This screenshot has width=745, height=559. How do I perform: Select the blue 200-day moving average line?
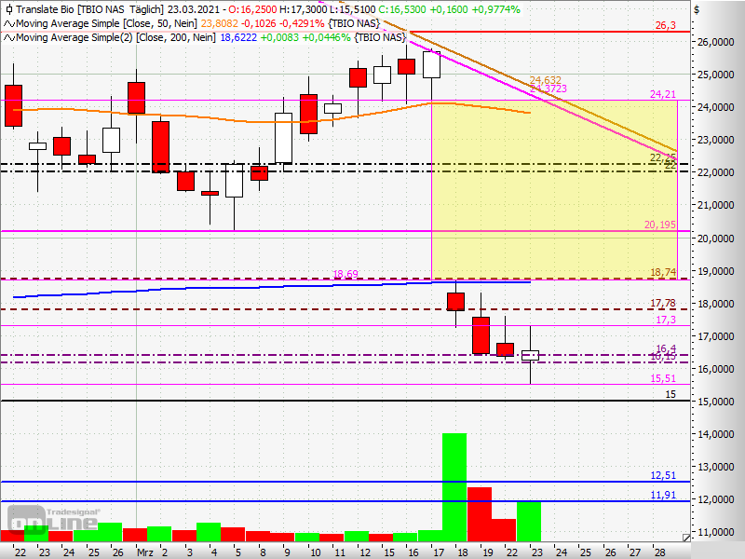272,287
